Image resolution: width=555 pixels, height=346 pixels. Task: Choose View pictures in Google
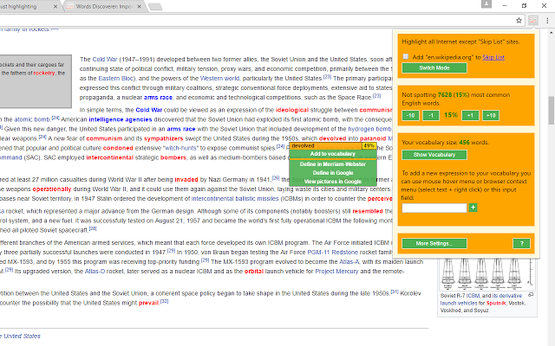coord(333,182)
